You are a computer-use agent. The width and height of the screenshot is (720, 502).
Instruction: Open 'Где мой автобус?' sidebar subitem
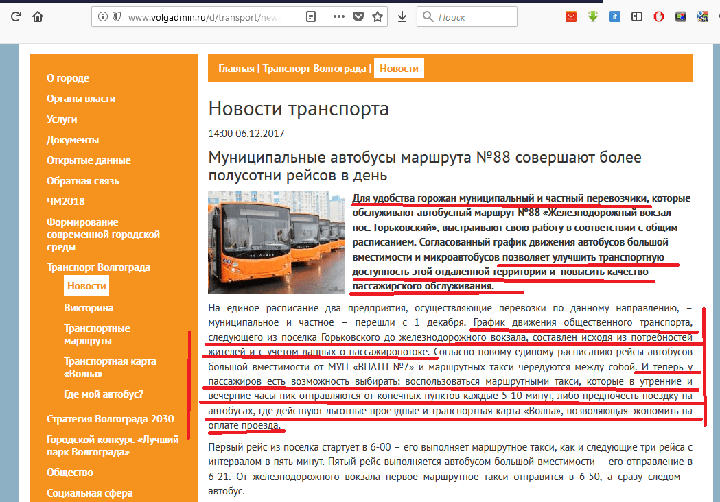(104, 394)
